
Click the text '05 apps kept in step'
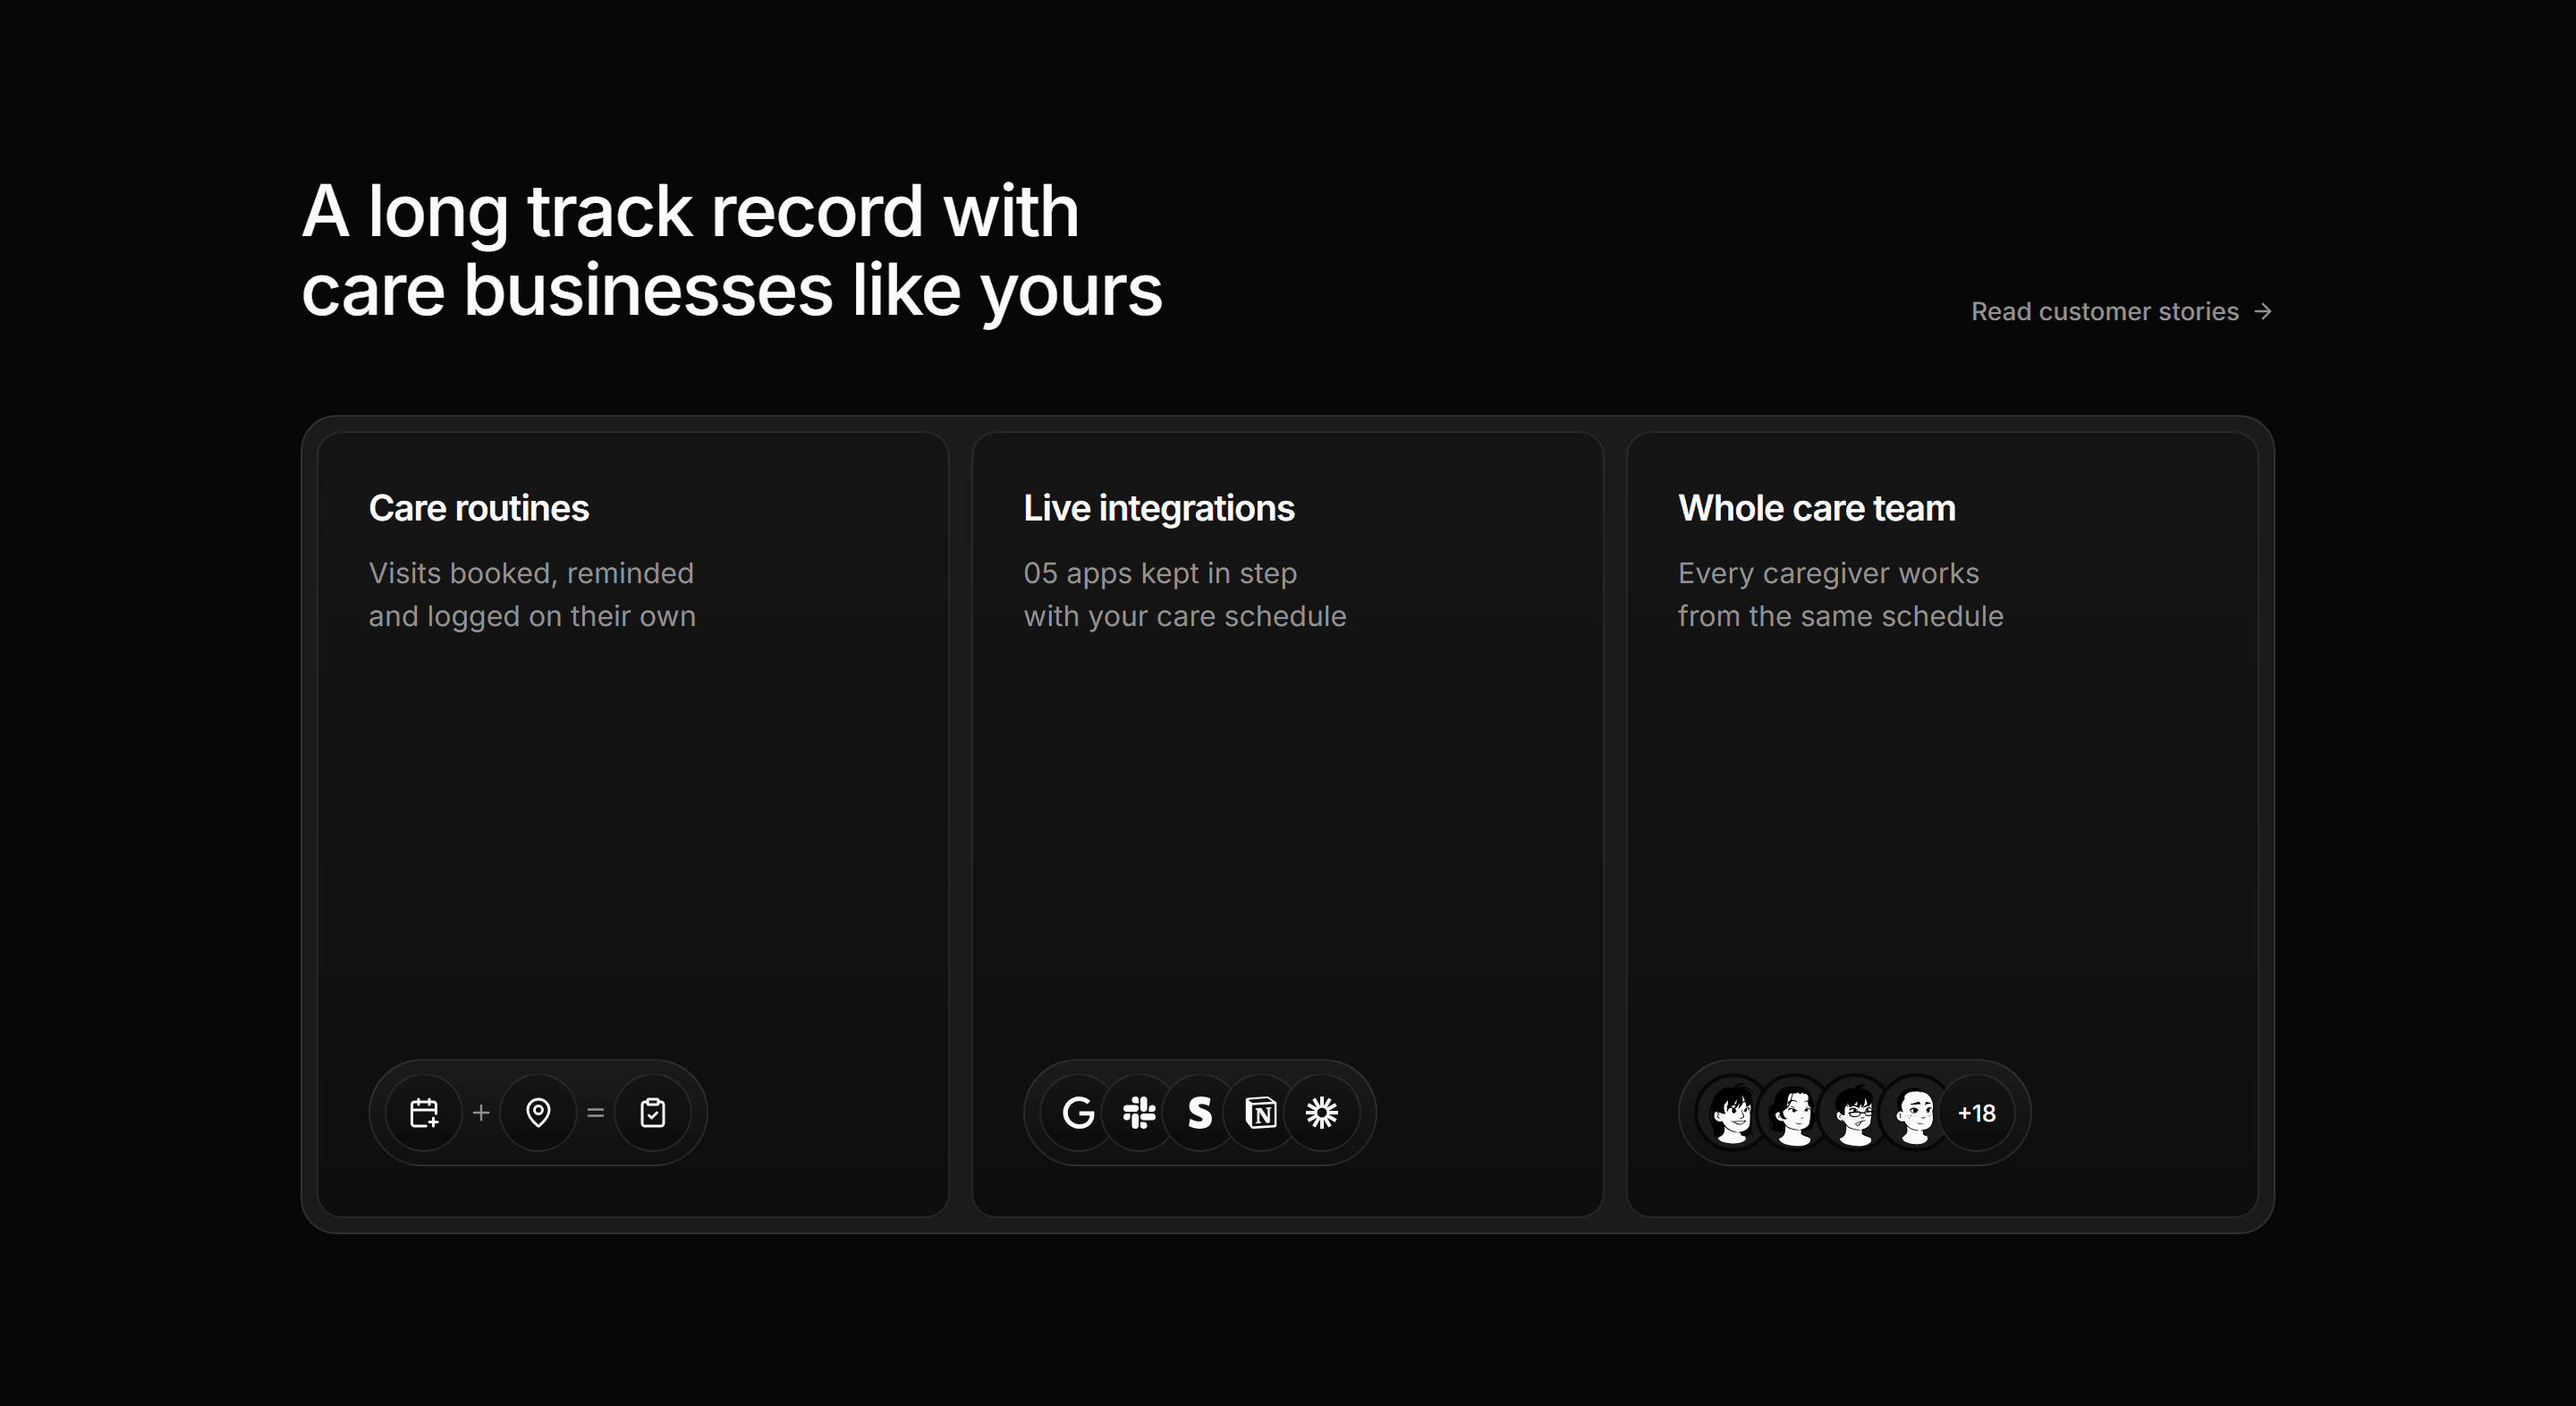(x=1160, y=573)
